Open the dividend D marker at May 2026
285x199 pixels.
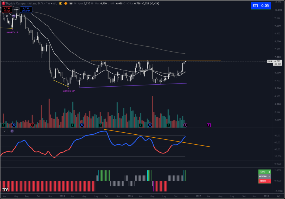[150, 125]
